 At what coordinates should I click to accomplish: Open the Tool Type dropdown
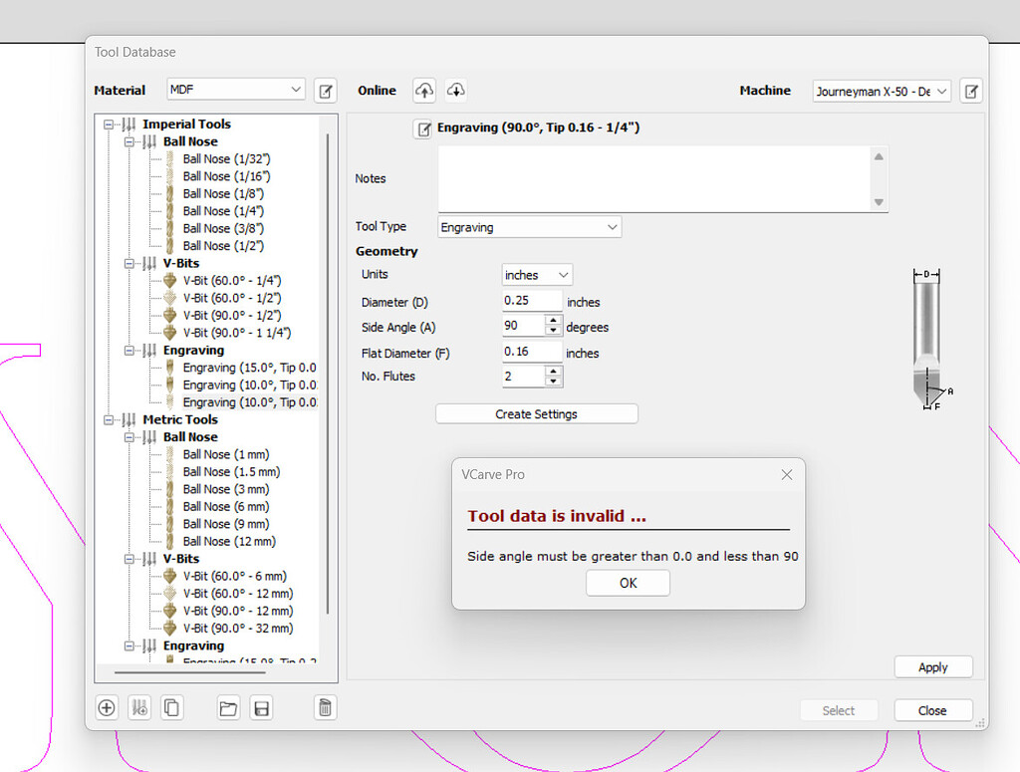point(528,226)
